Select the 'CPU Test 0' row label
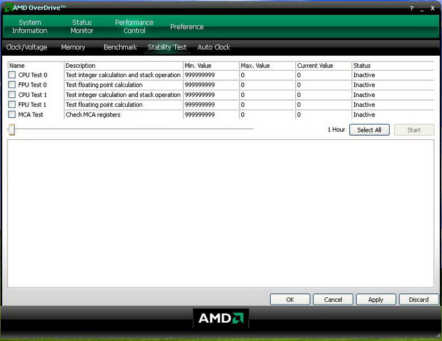Screen dimensions: 442x341 tap(32, 75)
